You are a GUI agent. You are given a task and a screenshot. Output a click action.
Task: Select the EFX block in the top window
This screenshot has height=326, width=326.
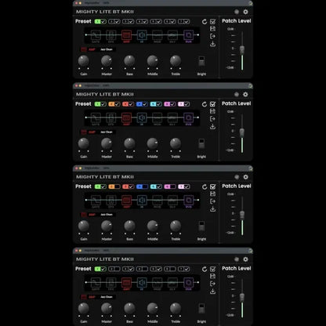pyautogui.click(x=111, y=35)
